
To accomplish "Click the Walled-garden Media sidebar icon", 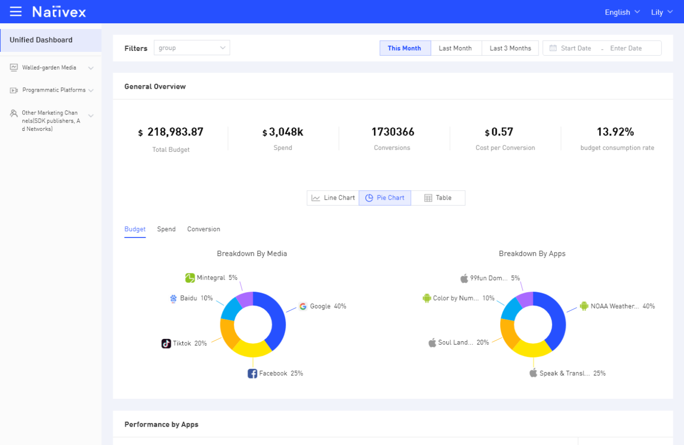I will (x=13, y=67).
